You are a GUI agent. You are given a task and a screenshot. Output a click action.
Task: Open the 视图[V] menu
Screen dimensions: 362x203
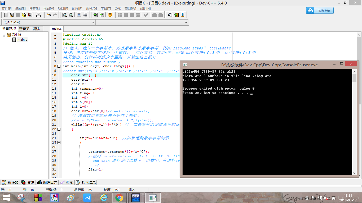point(48,9)
